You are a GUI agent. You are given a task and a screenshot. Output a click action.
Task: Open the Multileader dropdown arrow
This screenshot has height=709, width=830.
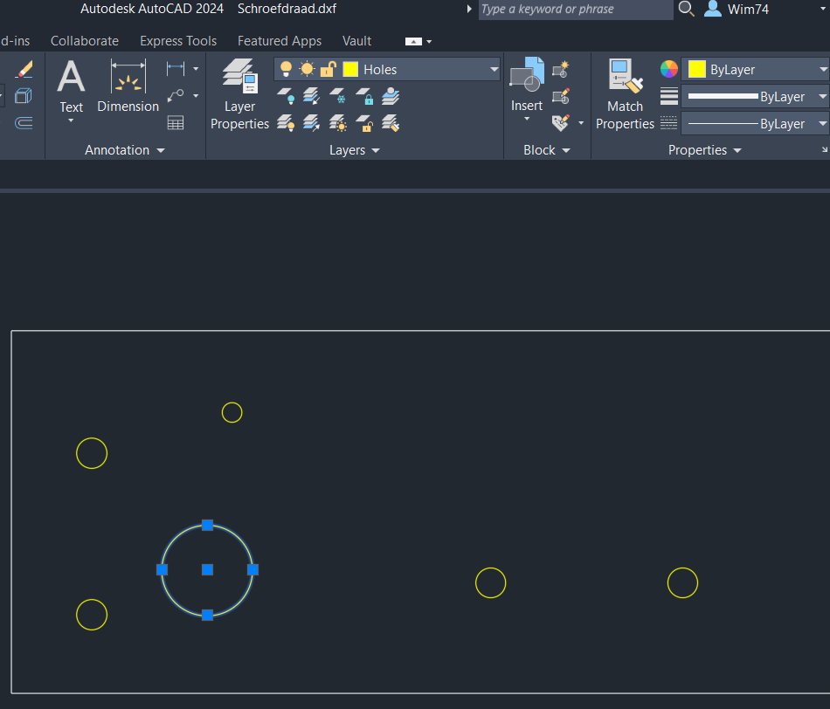coord(196,96)
